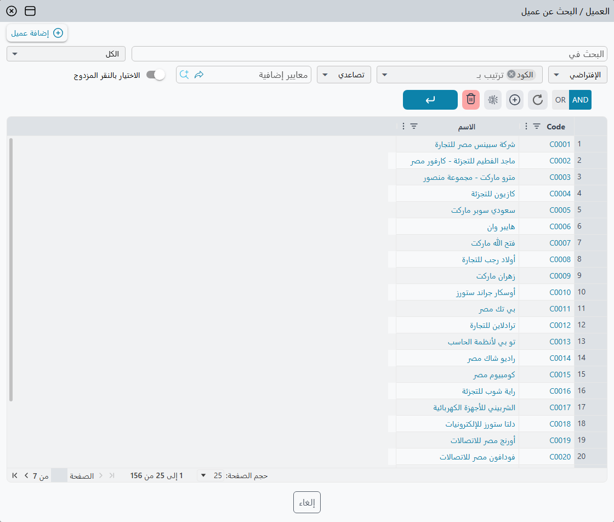The image size is (614, 522).
Task: Close the customer search dialog
Action: click(12, 11)
